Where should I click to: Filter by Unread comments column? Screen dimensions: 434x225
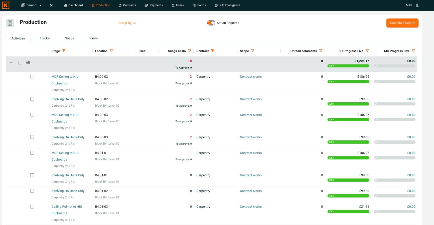pos(321,51)
